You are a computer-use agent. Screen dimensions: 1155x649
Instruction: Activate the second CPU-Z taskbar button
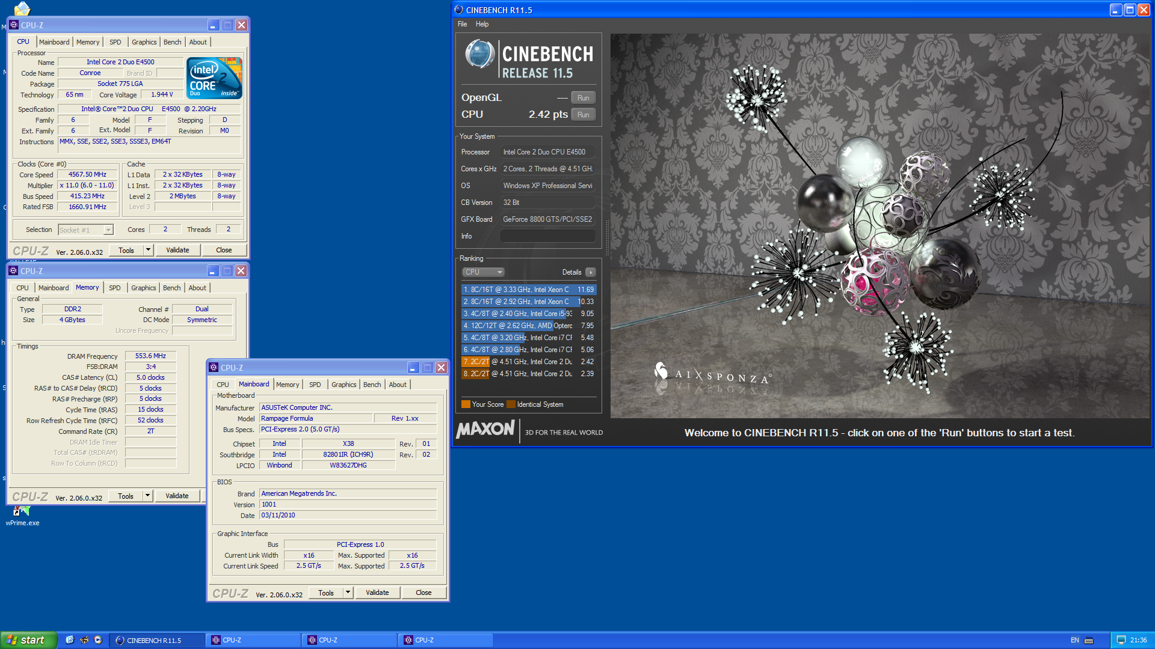coord(350,641)
